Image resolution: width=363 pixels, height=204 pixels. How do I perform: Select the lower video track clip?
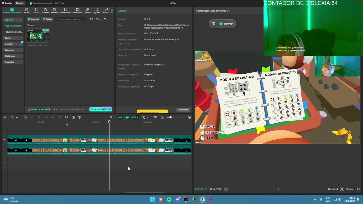pos(99,150)
